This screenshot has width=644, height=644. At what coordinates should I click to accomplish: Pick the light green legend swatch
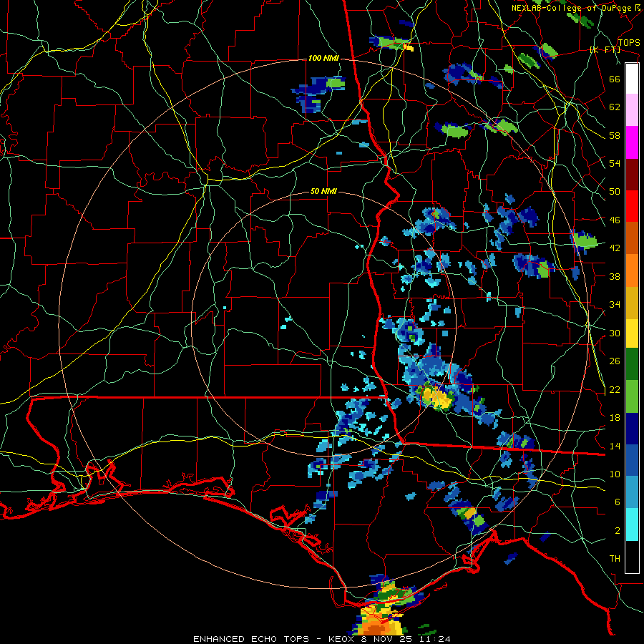coord(632,396)
